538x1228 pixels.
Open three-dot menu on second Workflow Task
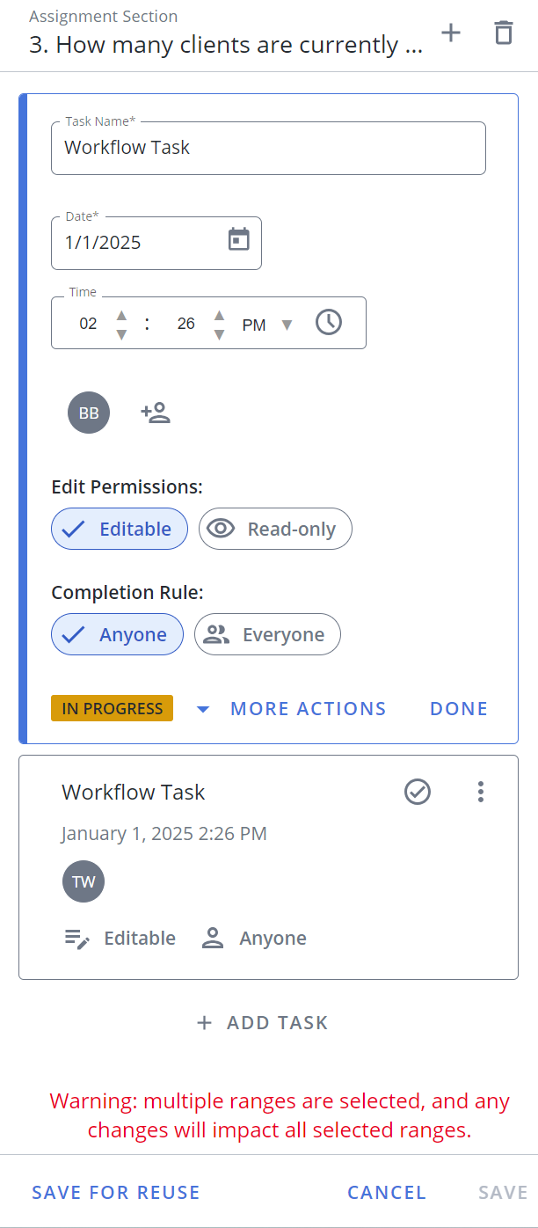480,792
